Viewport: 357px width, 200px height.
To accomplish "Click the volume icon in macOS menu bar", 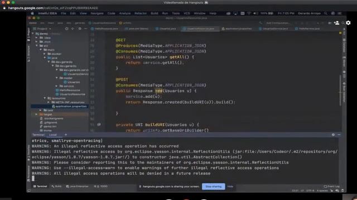I will pyautogui.click(x=255, y=13).
